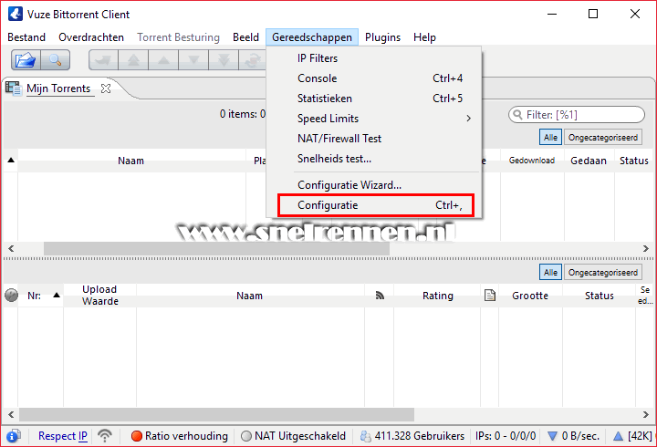Sort by the Nr: column header
Viewport: 657px width, 447px height.
[41, 296]
